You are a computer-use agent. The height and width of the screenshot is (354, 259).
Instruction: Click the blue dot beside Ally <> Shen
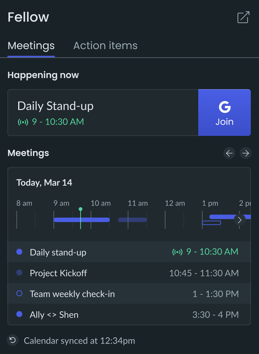(19, 314)
